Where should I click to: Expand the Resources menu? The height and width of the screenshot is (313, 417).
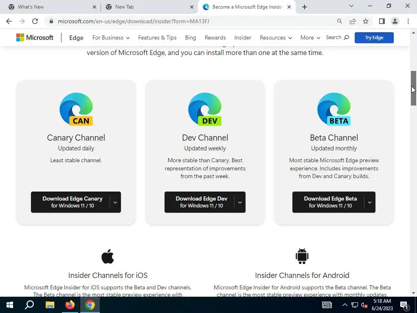click(x=276, y=37)
